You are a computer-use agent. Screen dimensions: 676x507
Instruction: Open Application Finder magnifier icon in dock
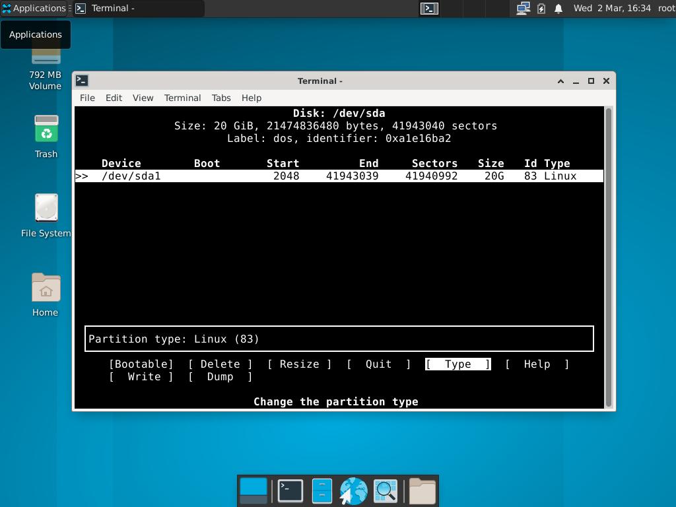(x=385, y=490)
